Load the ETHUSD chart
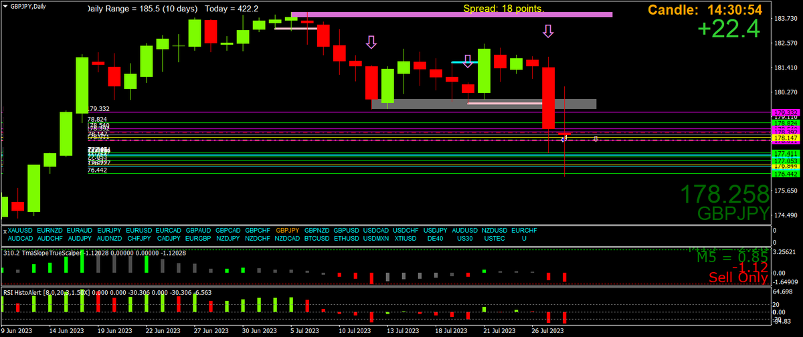The width and height of the screenshot is (803, 337). coord(347,238)
